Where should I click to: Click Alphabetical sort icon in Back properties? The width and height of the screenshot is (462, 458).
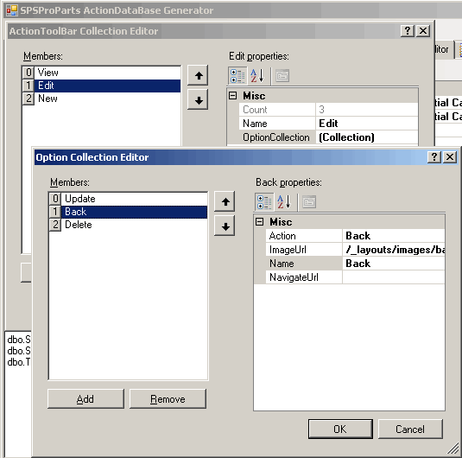(284, 202)
